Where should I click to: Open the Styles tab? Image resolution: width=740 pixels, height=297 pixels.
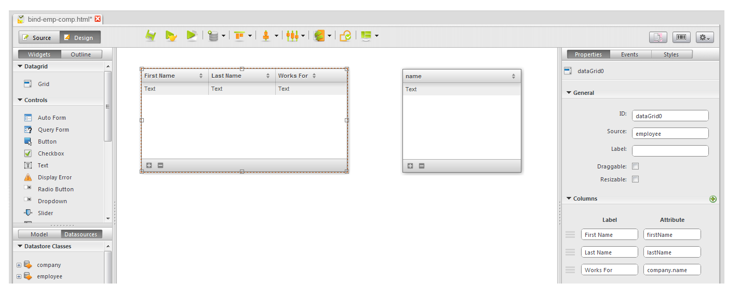(671, 54)
